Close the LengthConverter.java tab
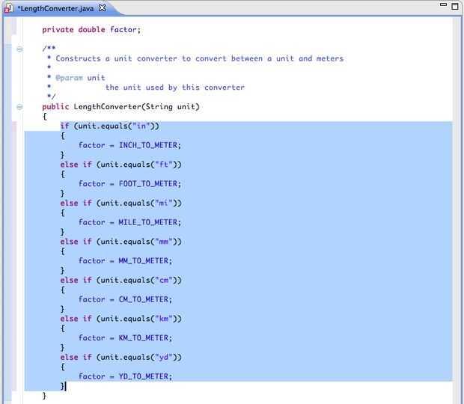Image resolution: width=464 pixels, height=404 pixels. coord(102,7)
